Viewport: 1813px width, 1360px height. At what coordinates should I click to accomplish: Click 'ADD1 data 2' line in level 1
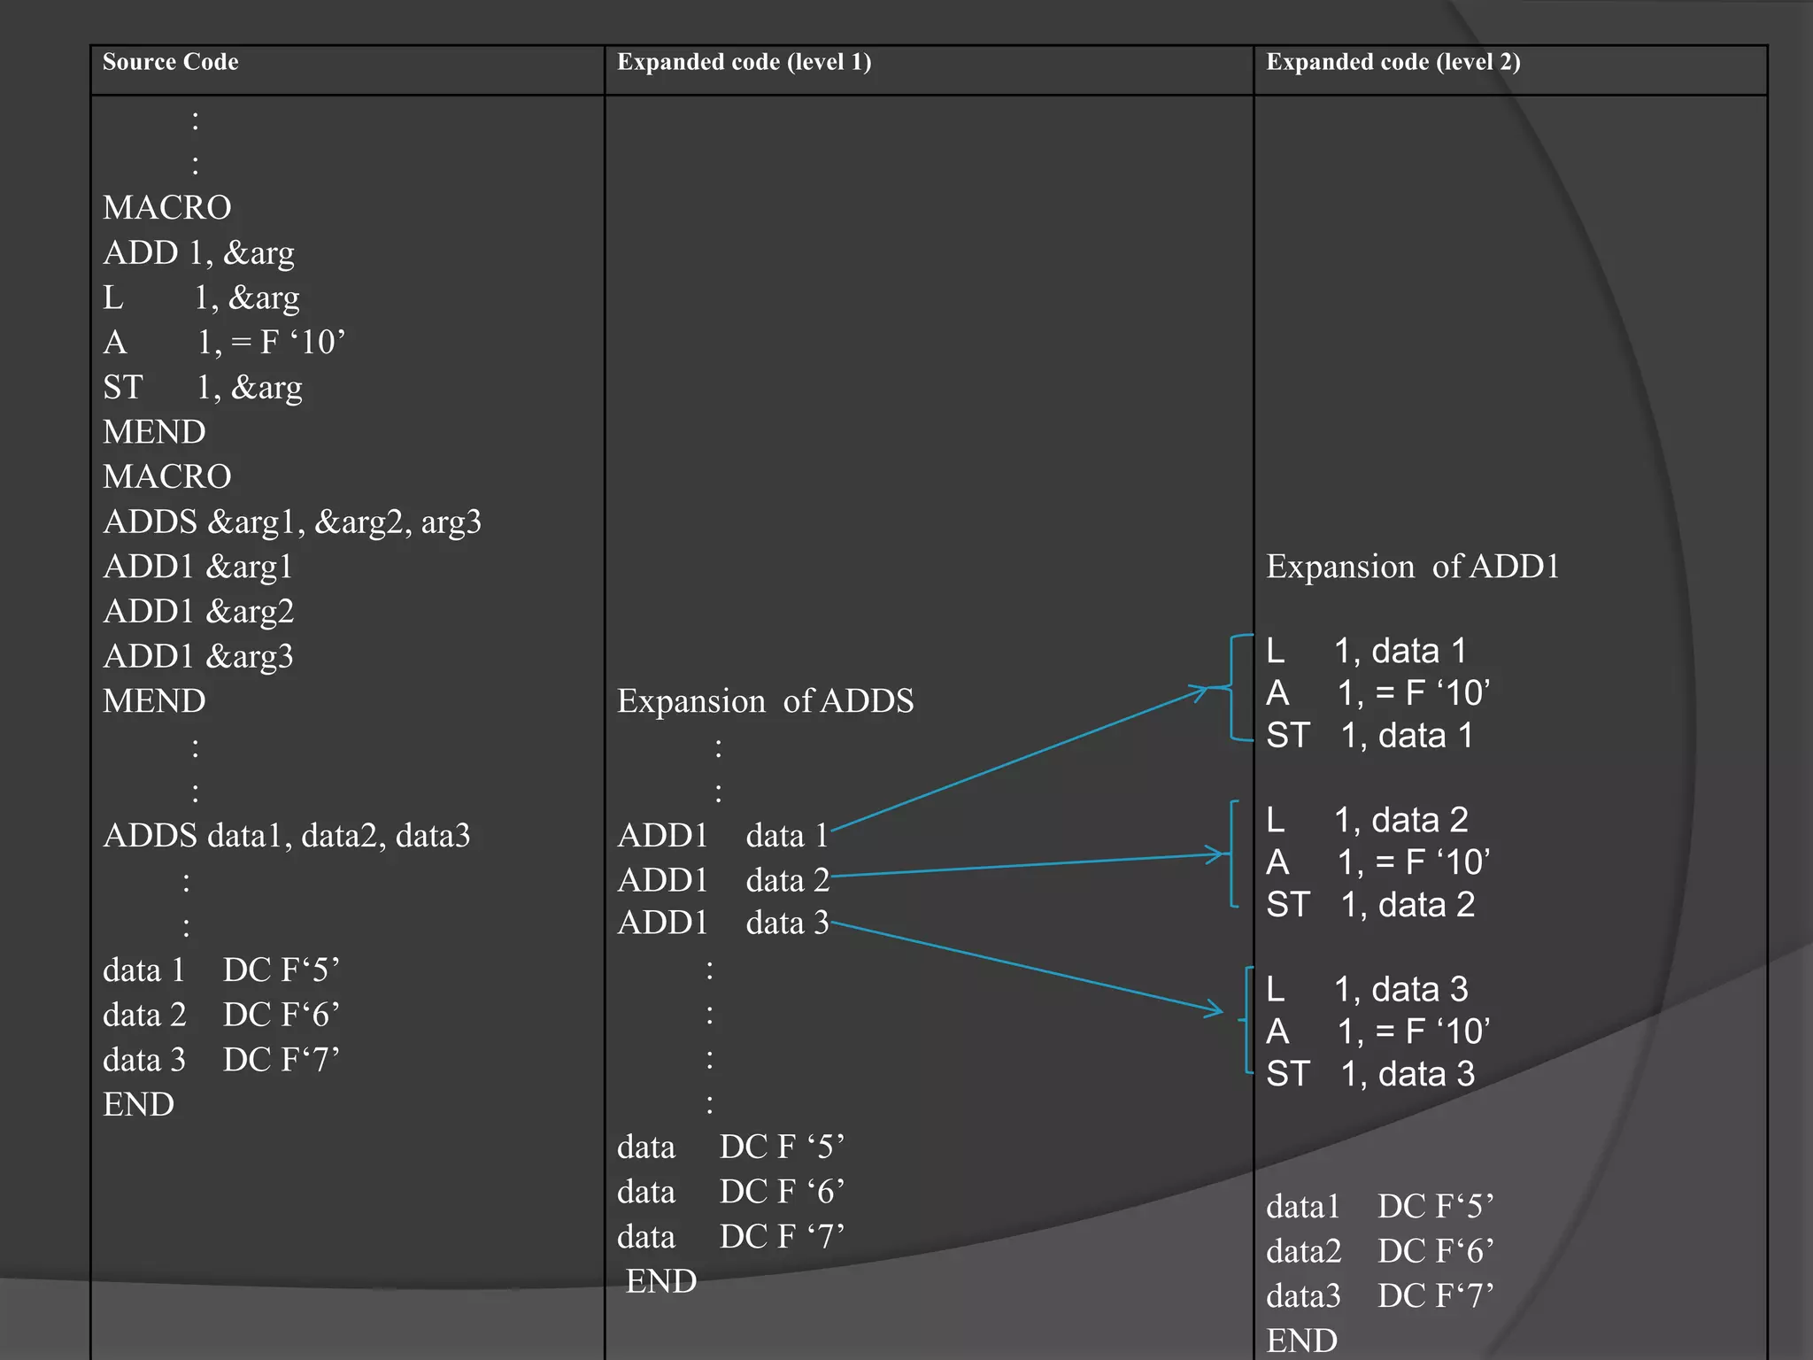coord(722,880)
